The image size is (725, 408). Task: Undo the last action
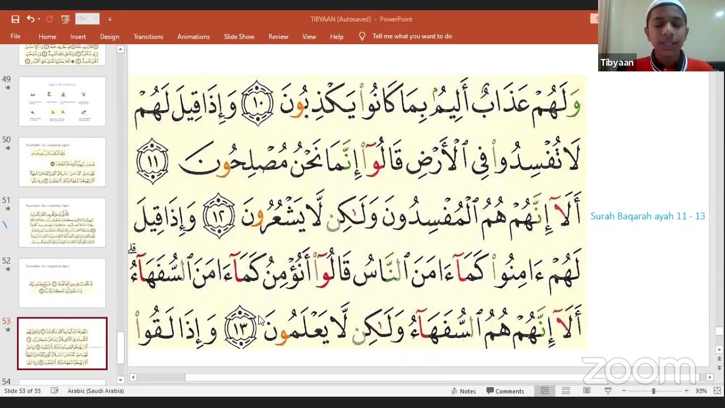31,19
